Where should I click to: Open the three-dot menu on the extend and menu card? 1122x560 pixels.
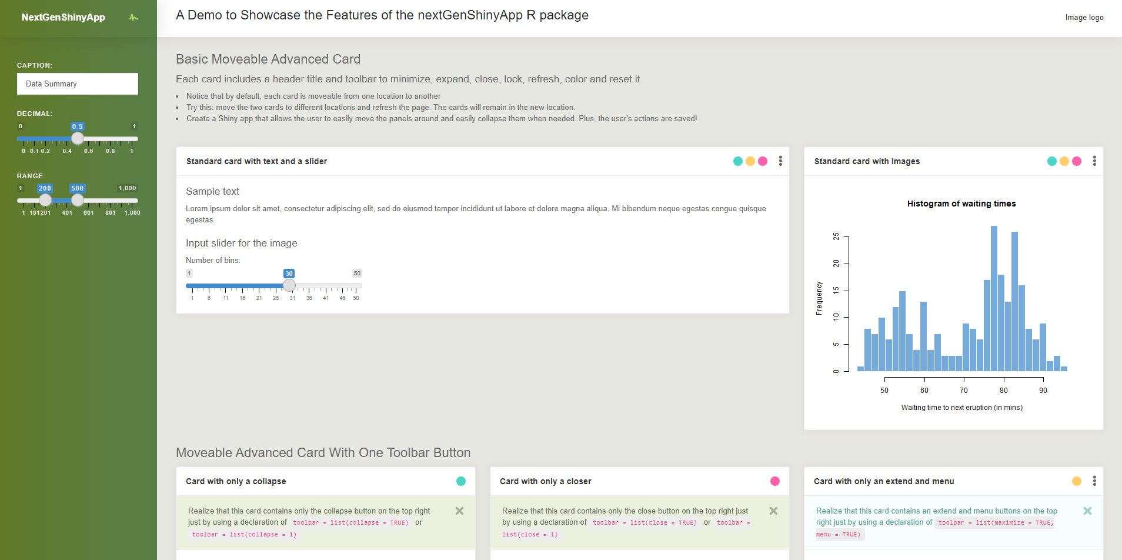(1094, 481)
